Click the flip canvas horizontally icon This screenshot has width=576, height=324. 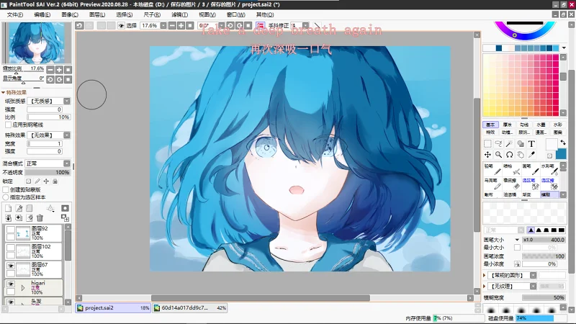[260, 25]
